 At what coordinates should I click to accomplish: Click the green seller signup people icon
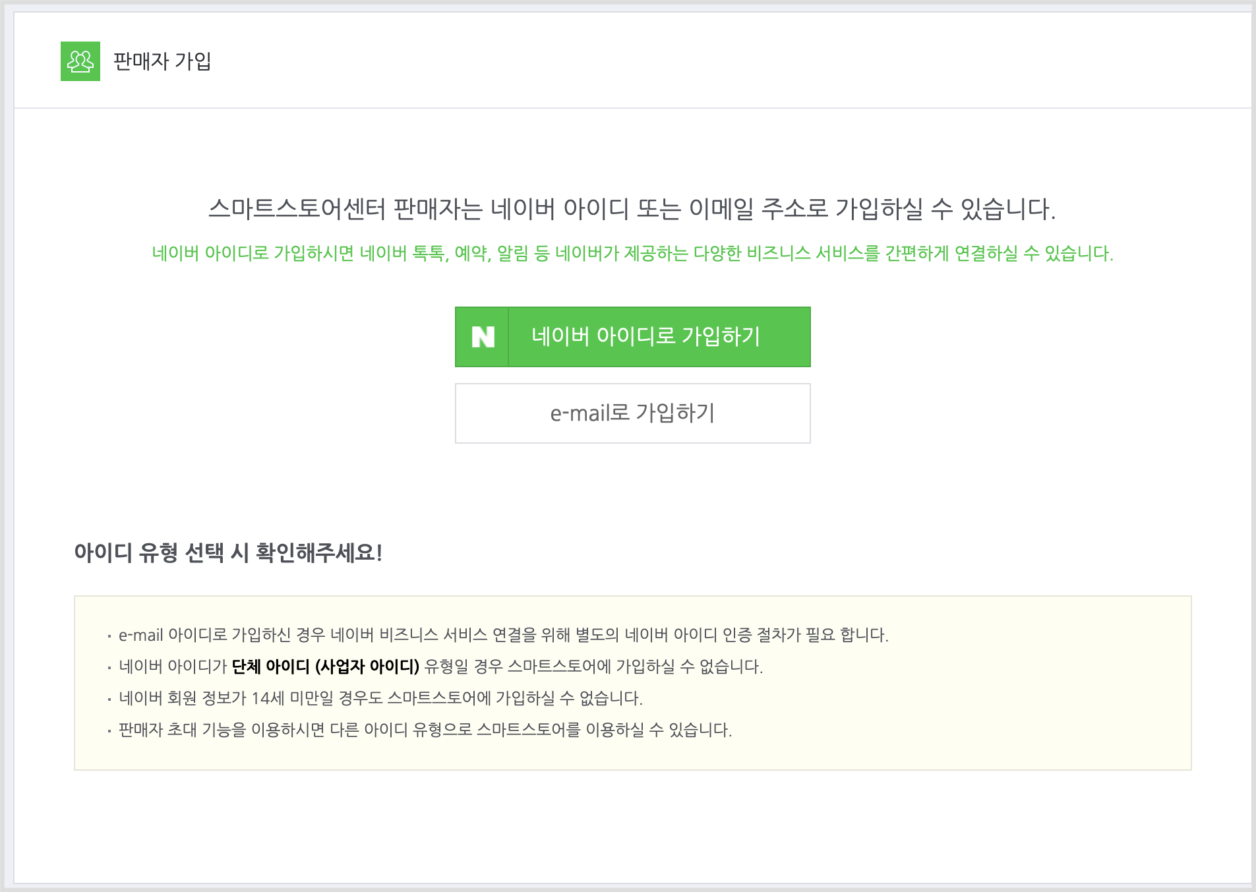pos(80,61)
